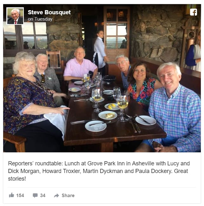Click the man in the pink shirt

click(x=80, y=64)
